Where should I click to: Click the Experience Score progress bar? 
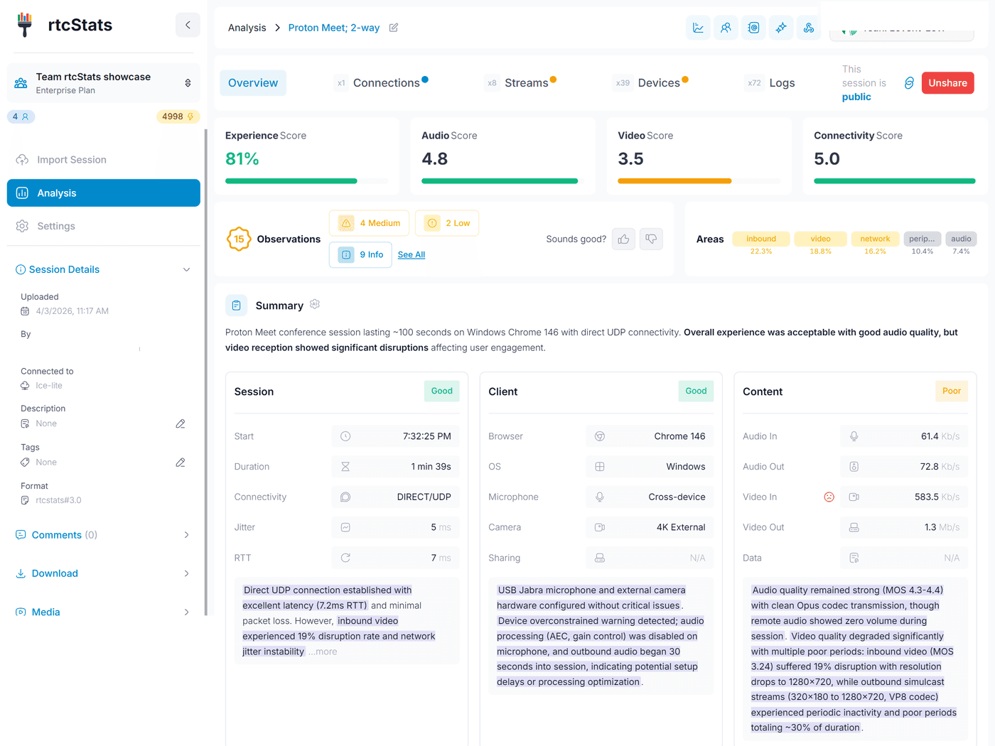tap(307, 181)
